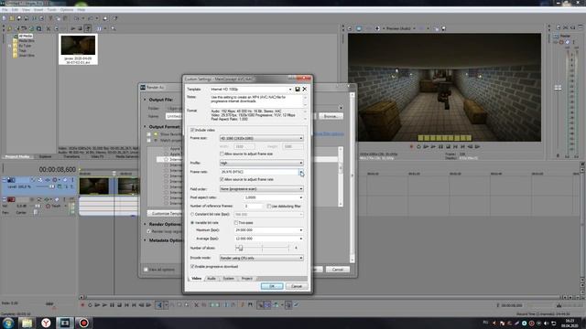Switch to the Video tab
This screenshot has width=586, height=329.
pos(197,279)
